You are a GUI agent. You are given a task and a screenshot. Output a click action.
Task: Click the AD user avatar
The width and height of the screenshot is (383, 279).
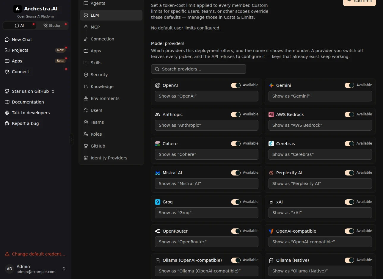(10, 269)
